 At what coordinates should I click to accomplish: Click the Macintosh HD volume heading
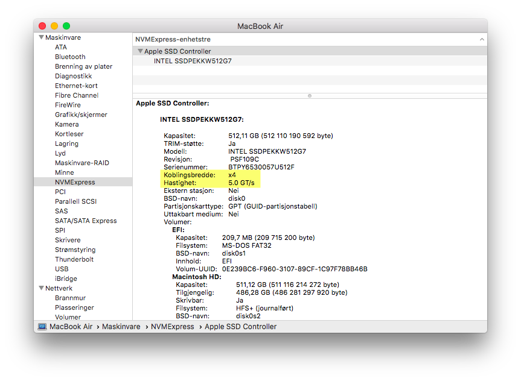[x=197, y=277]
